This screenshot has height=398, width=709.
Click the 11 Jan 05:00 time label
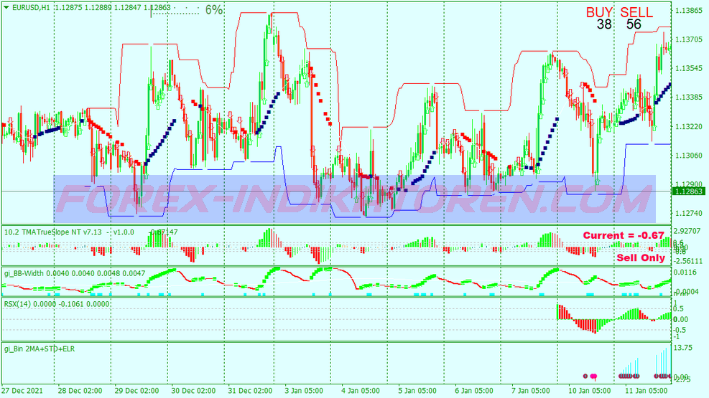coord(647,390)
